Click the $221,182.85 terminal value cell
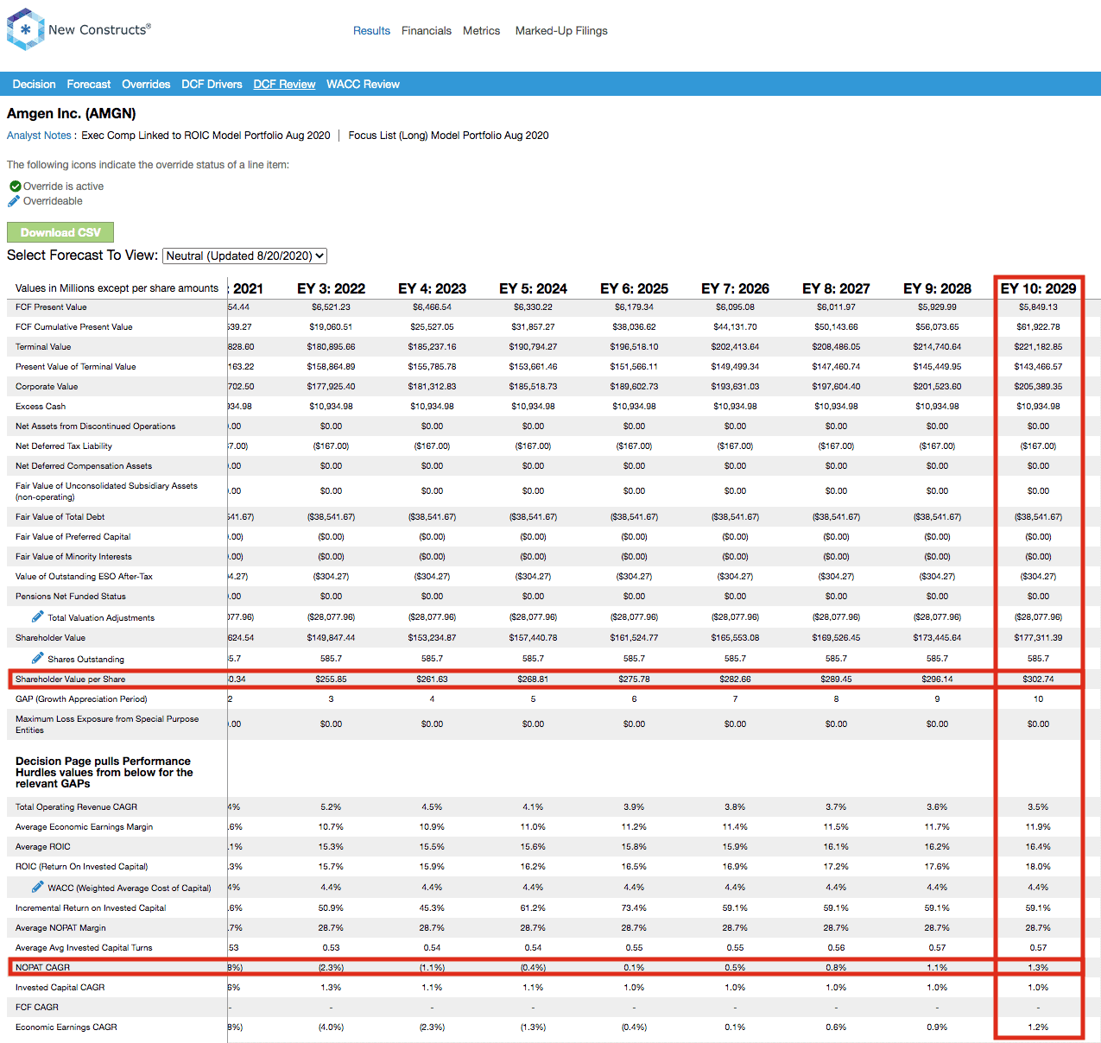 click(1038, 346)
